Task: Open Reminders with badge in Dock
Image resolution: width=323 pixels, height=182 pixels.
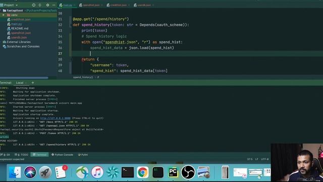Action: (x=61, y=172)
